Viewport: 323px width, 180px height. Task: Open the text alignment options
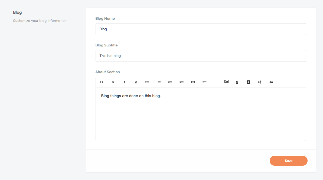(204, 82)
